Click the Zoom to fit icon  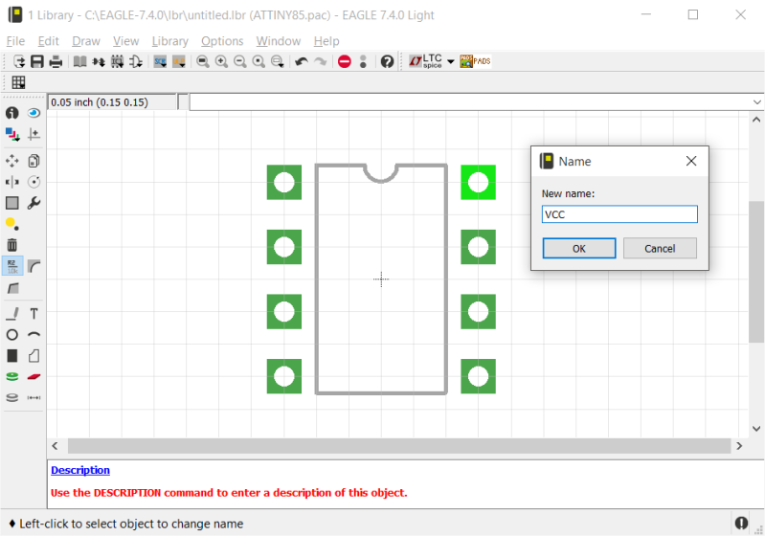202,61
